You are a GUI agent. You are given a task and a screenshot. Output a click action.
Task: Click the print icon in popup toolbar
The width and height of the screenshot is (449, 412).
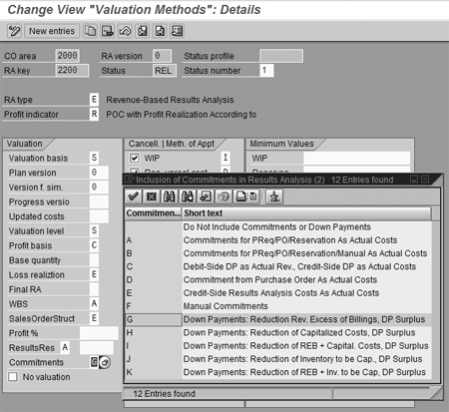[x=241, y=197]
